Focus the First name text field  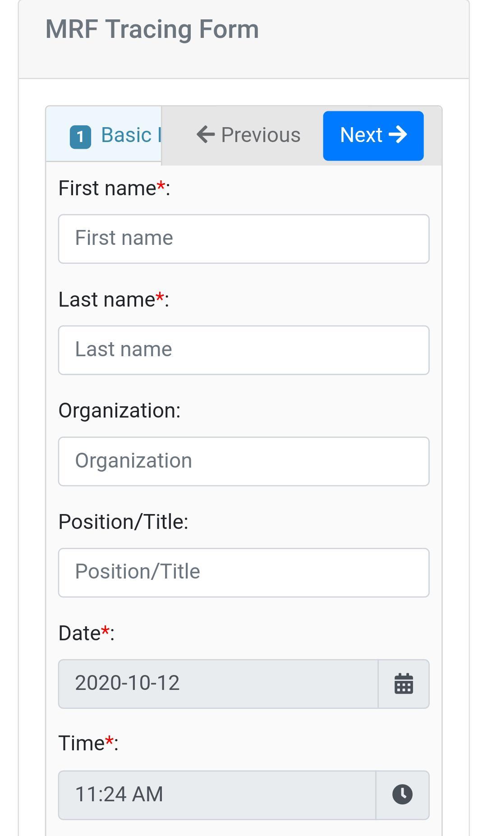pyautogui.click(x=243, y=239)
